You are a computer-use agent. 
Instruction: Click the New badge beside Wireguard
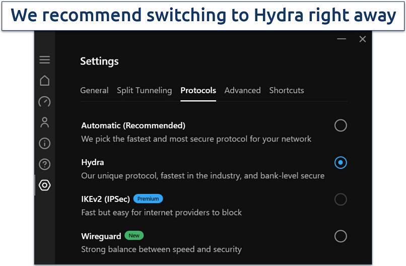click(x=134, y=235)
